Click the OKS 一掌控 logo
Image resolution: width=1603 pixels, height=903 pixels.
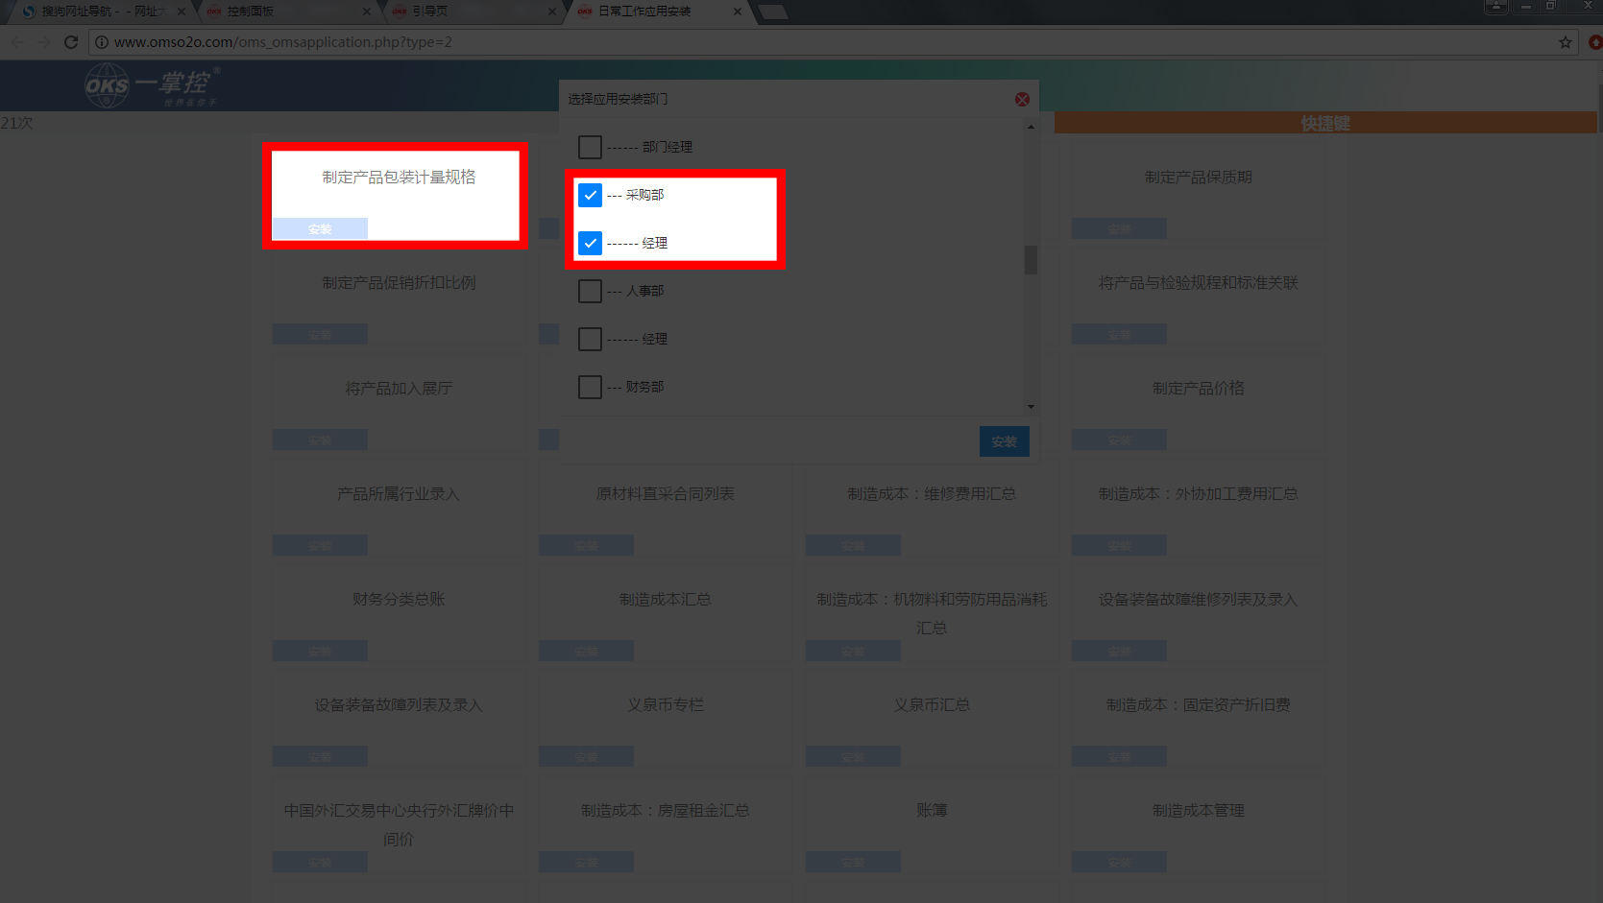pyautogui.click(x=151, y=85)
